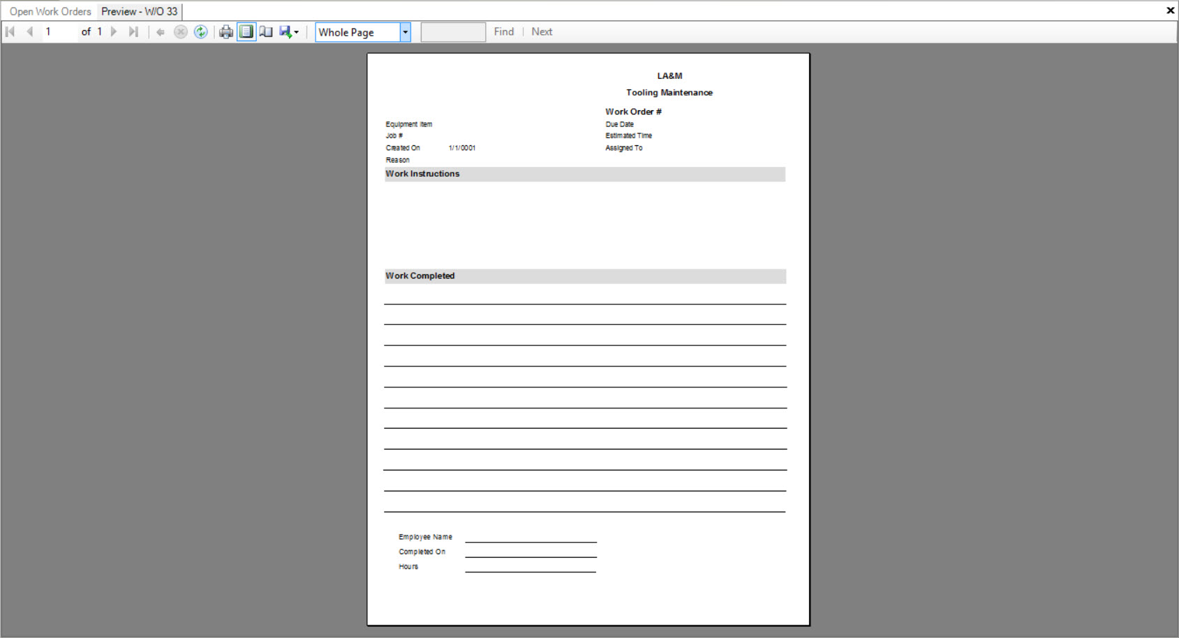Image resolution: width=1179 pixels, height=638 pixels.
Task: Close the preview tab with X
Action: 1171,10
